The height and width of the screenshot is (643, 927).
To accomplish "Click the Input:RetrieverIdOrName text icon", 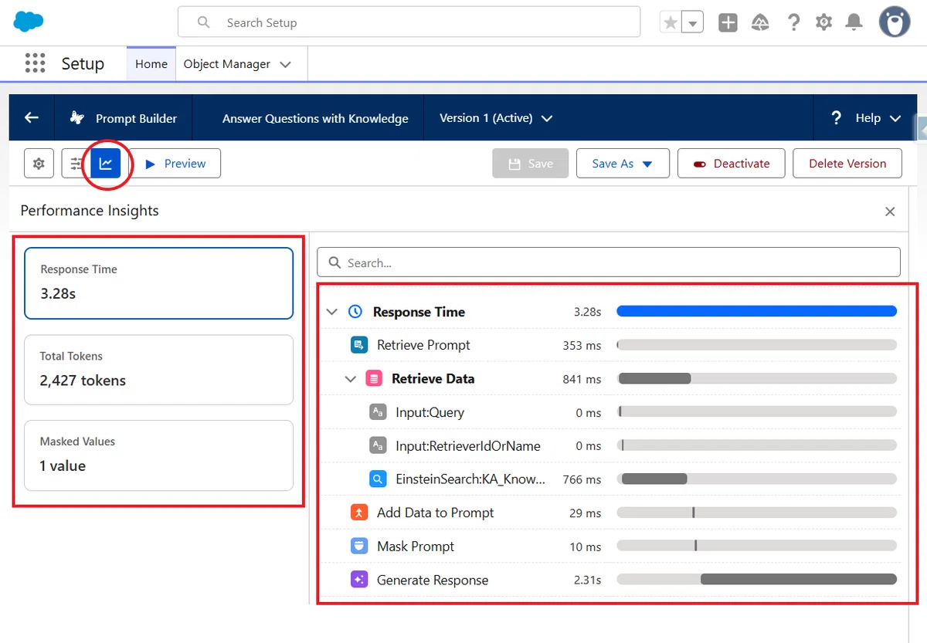I will pos(378,445).
